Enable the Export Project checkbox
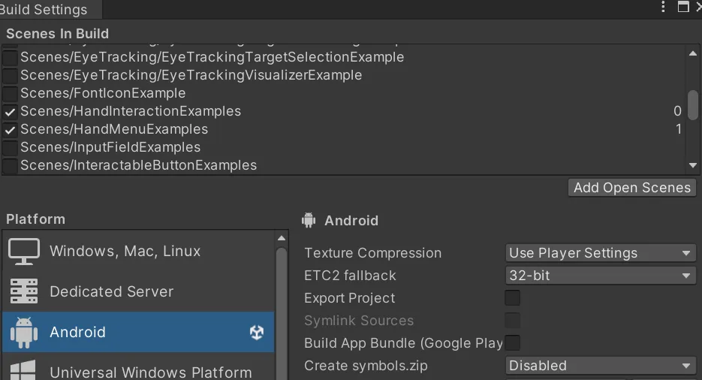The width and height of the screenshot is (702, 380). click(x=513, y=298)
